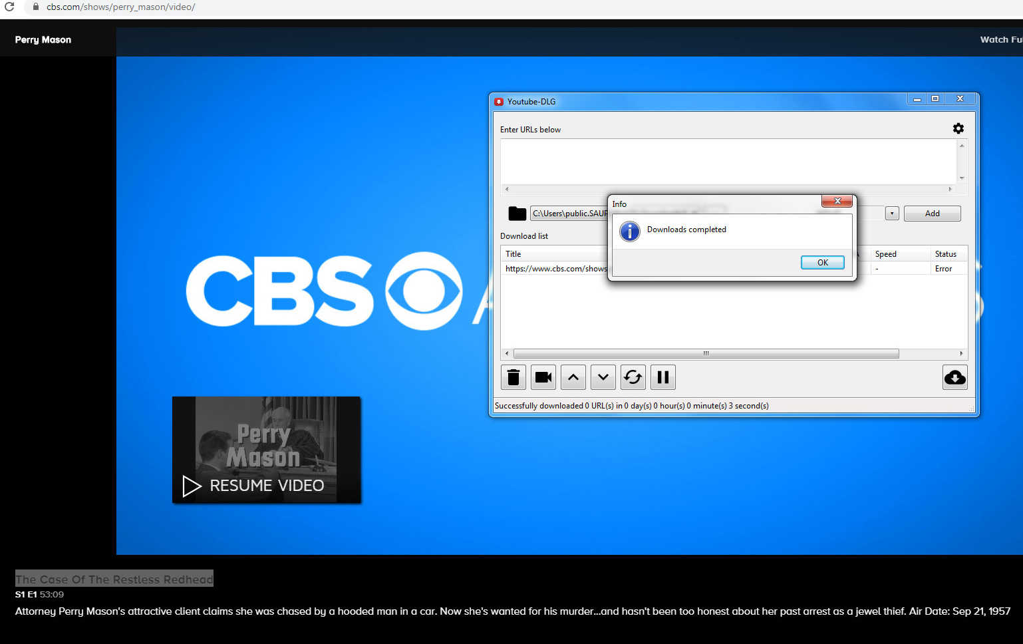The image size is (1023, 644).
Task: Click RESUME VIDEO thumbnail
Action: (267, 450)
